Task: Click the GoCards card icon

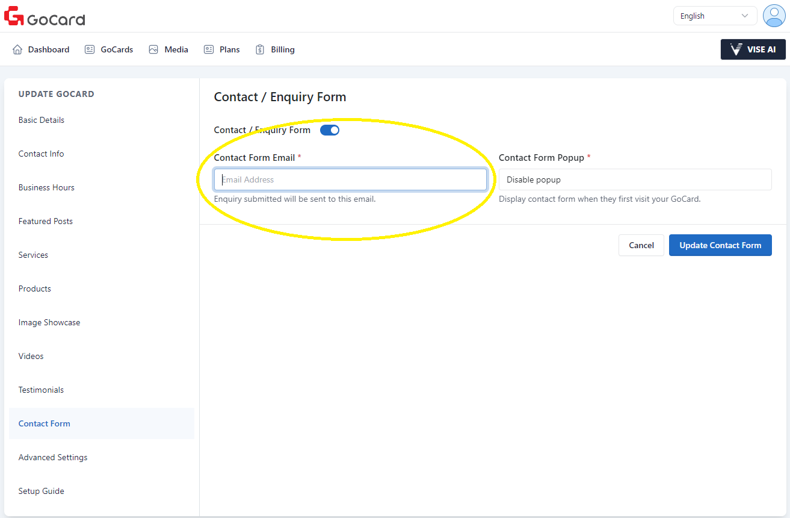Action: pos(90,49)
